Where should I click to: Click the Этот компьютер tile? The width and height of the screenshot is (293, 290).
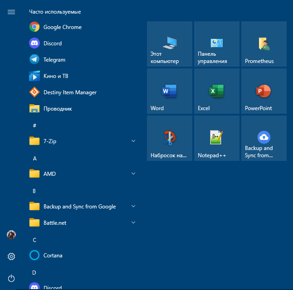170,44
